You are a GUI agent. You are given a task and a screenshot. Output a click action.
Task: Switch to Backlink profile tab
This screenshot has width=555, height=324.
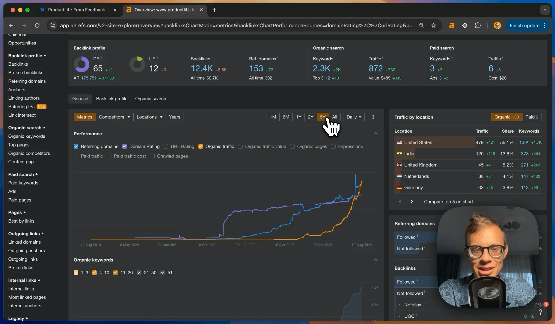(111, 99)
